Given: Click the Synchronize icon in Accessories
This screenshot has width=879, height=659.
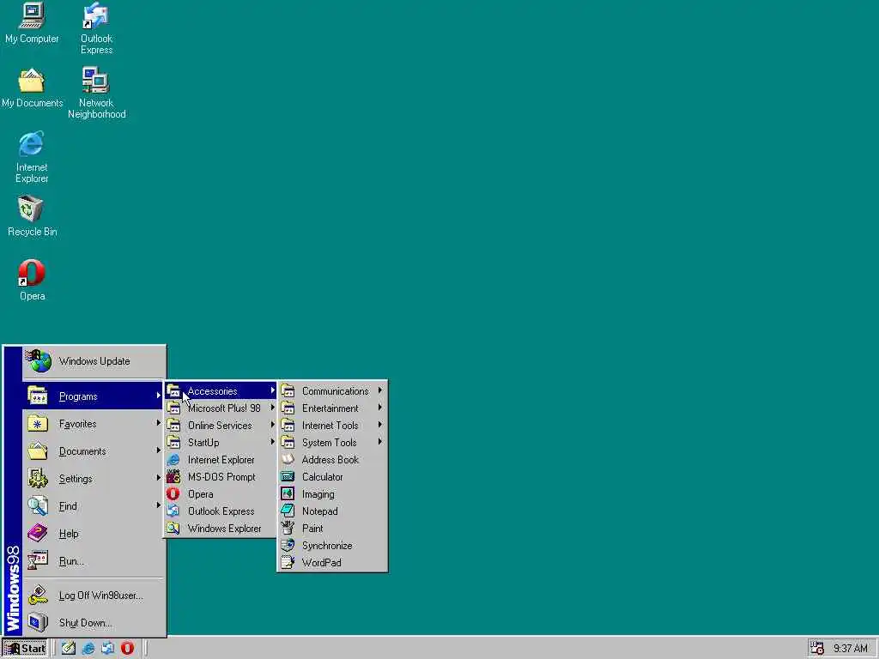Looking at the screenshot, I should [288, 545].
